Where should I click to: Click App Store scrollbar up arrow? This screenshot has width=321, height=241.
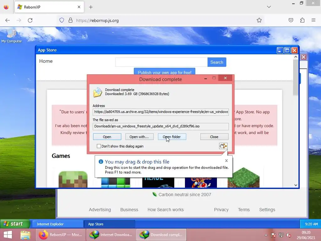296,57
